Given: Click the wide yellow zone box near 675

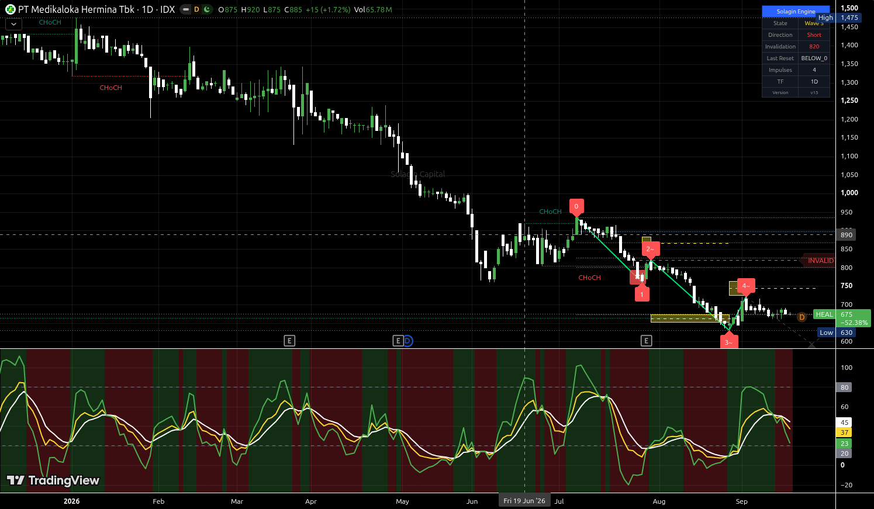Looking at the screenshot, I should (690, 318).
